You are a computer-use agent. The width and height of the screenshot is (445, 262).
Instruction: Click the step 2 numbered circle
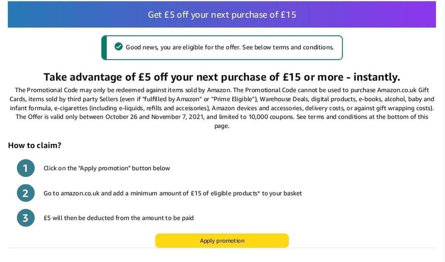(x=25, y=193)
